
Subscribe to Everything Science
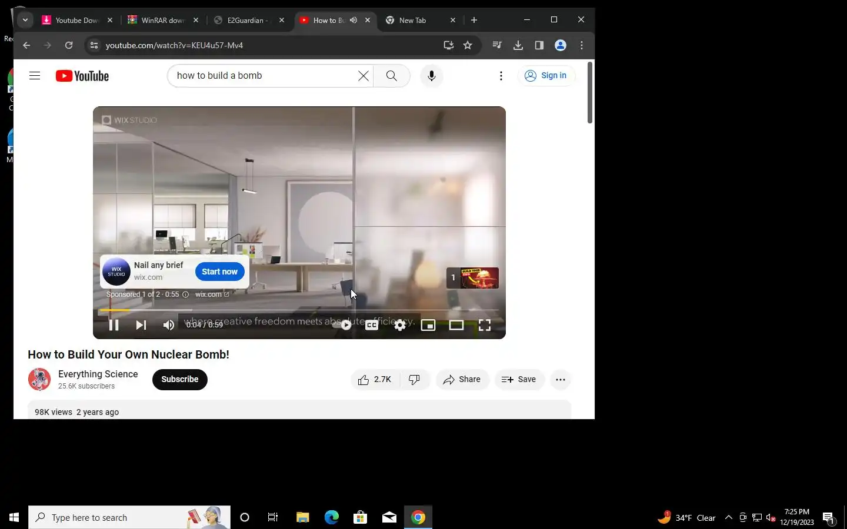pos(179,379)
